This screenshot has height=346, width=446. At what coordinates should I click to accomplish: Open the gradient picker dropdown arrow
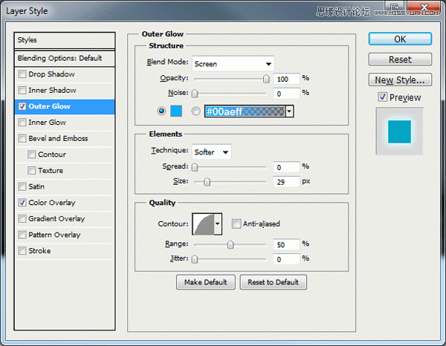[x=289, y=111]
